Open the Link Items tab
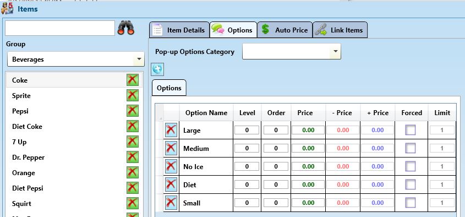This screenshot has height=217, width=465. [340, 30]
